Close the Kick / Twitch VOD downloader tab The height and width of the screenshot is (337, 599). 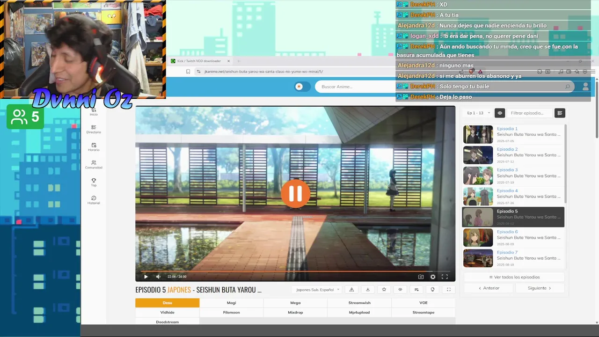point(228,61)
